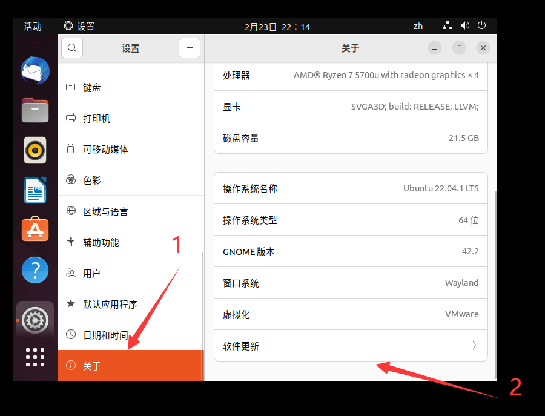Open the 软件更新 row
This screenshot has height=416, width=545.
pyautogui.click(x=351, y=346)
